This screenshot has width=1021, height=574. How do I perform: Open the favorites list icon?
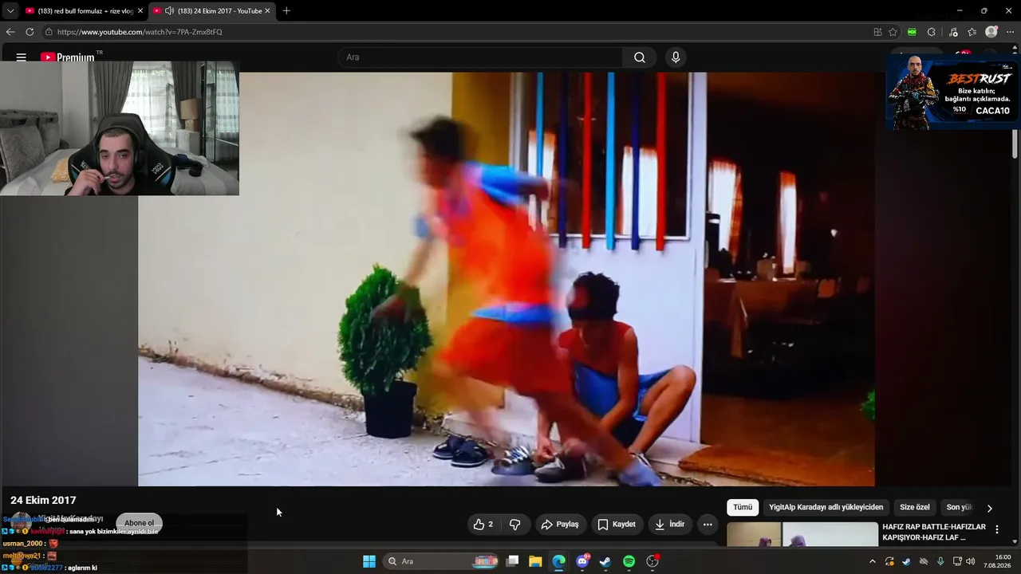[972, 32]
